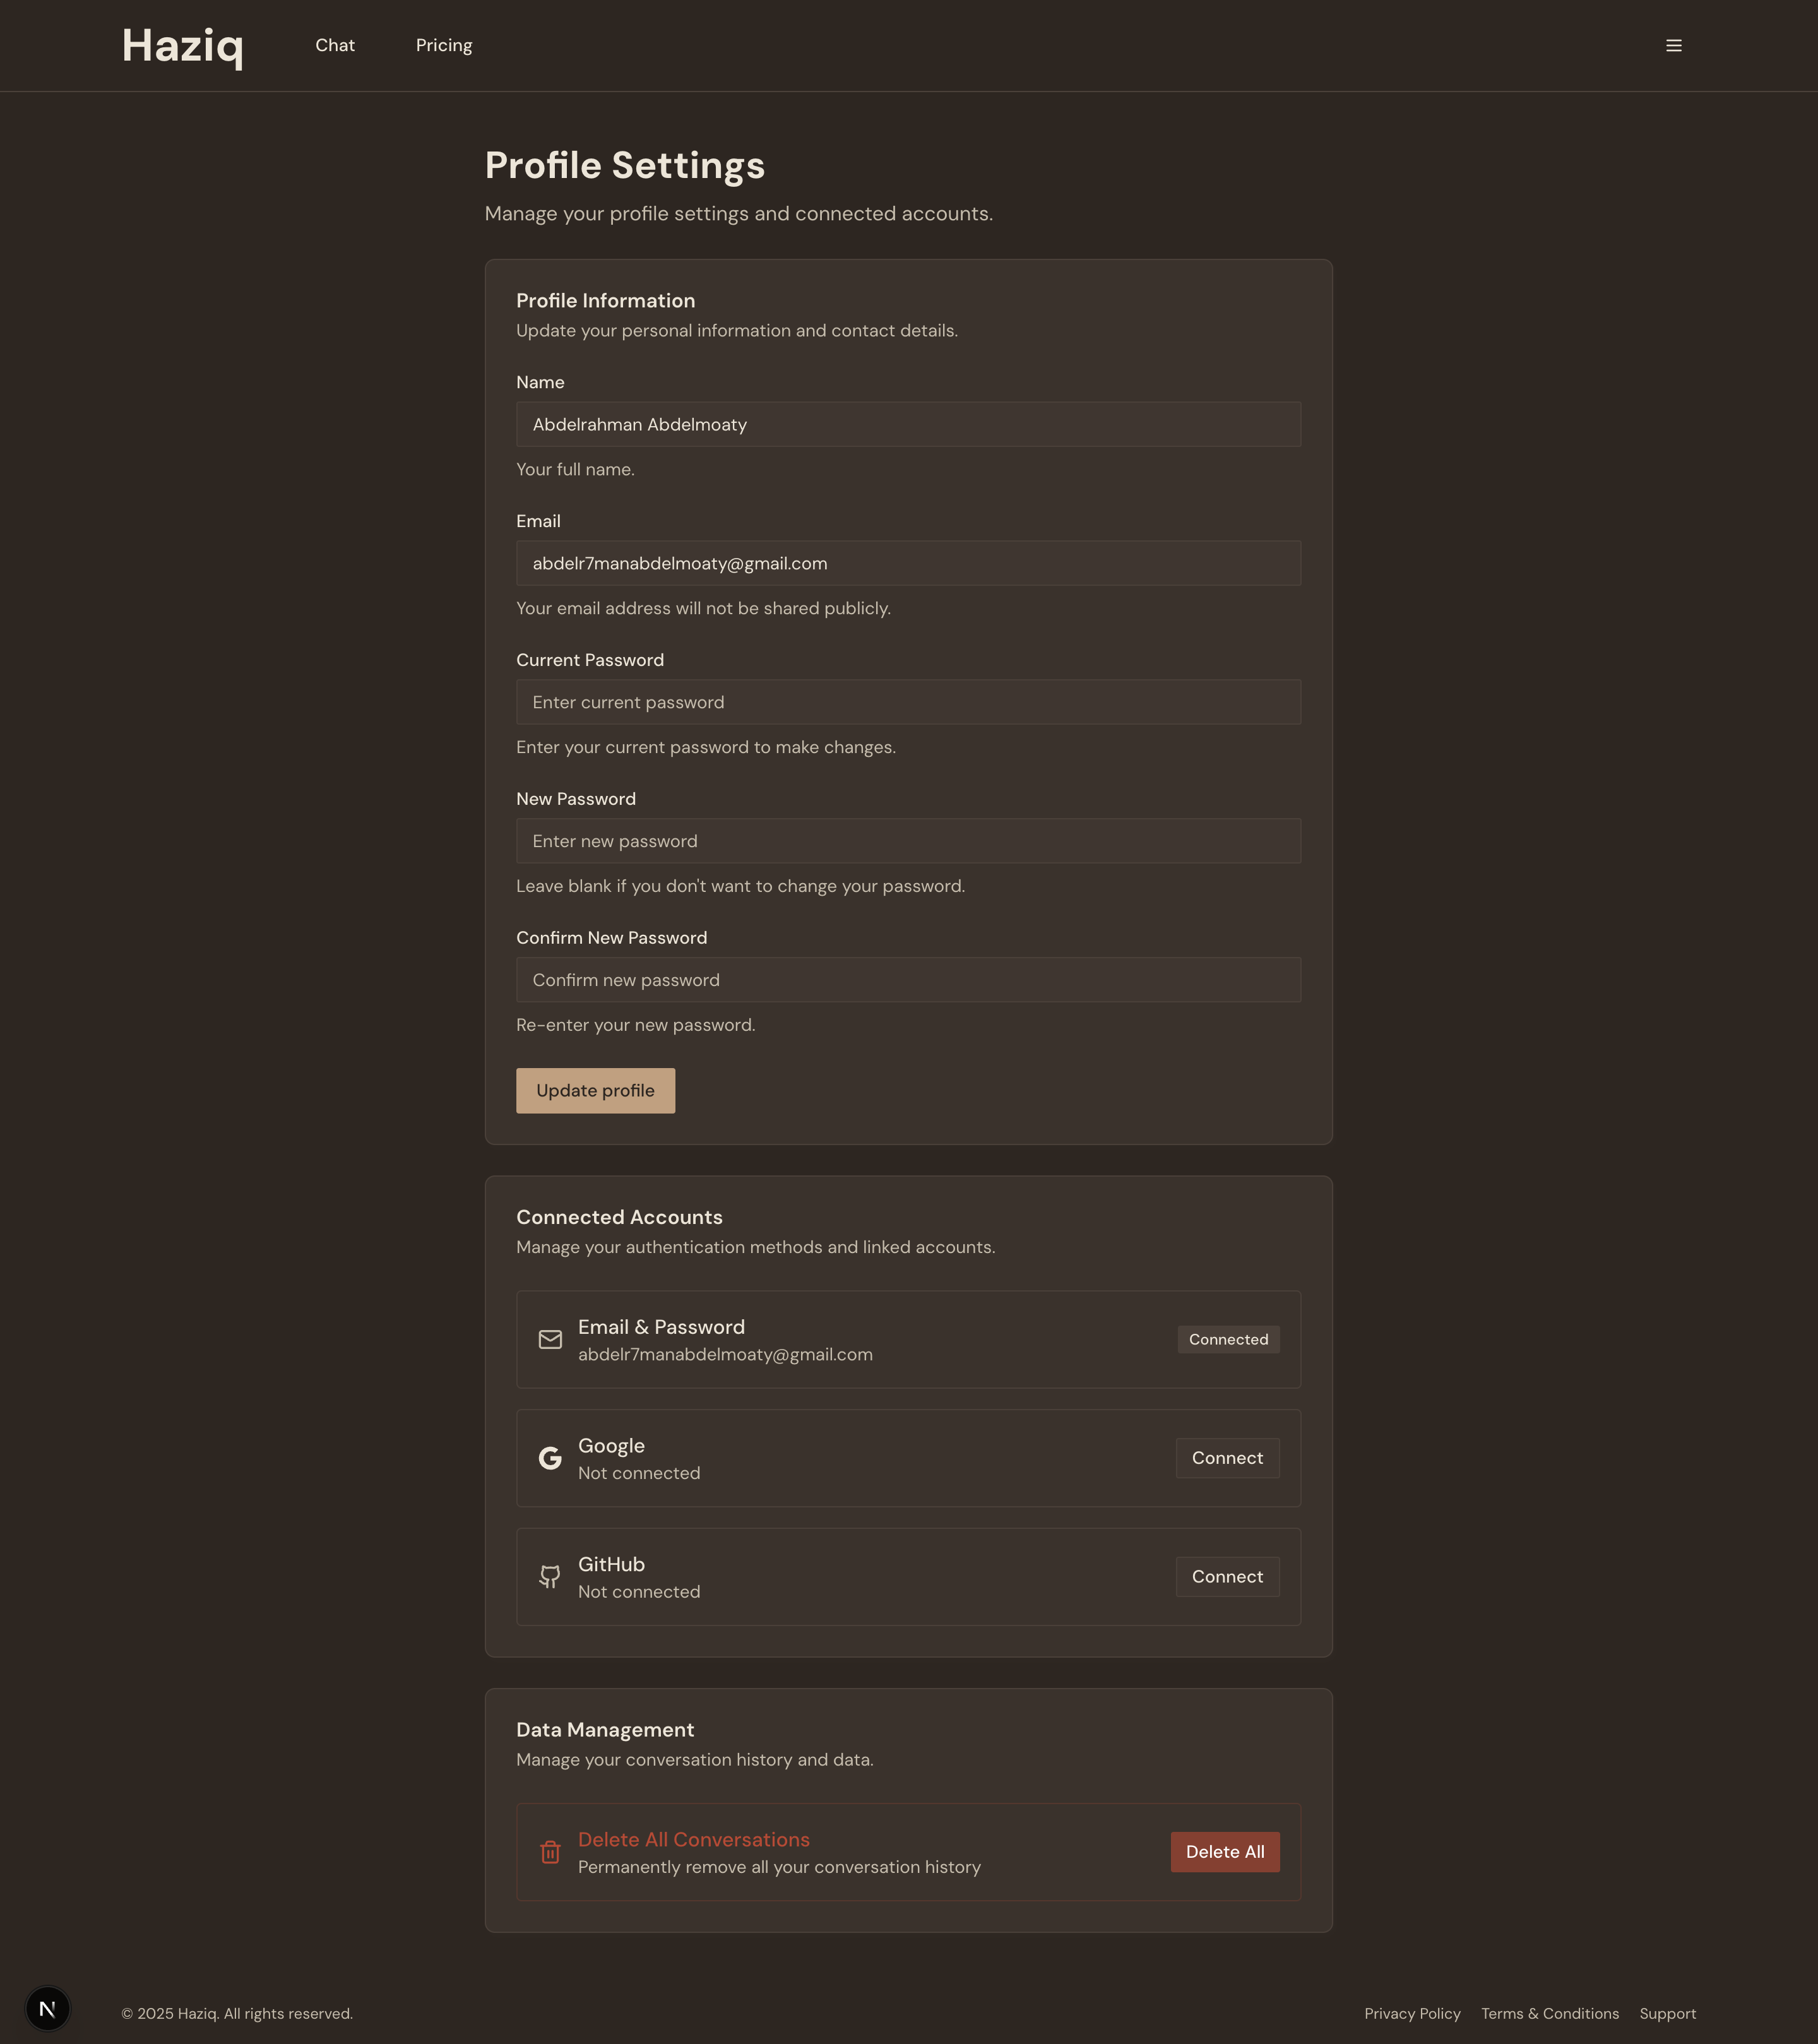
Task: Click the New Password field
Action: click(908, 841)
